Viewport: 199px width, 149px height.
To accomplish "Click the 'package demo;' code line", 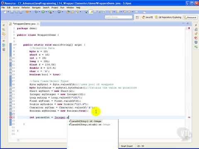I will pyautogui.click(x=27, y=28).
